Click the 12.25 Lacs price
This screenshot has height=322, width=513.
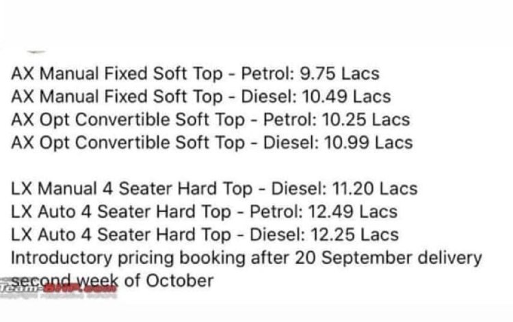(x=354, y=235)
